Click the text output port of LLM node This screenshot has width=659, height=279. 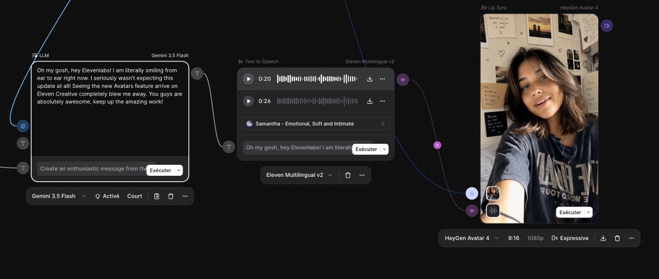point(198,74)
